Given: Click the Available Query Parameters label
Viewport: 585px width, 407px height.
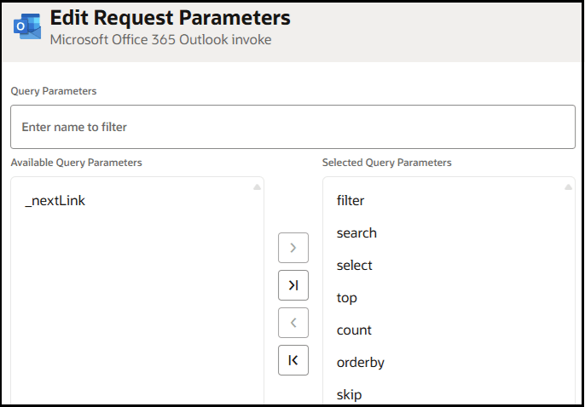Looking at the screenshot, I should click(77, 163).
